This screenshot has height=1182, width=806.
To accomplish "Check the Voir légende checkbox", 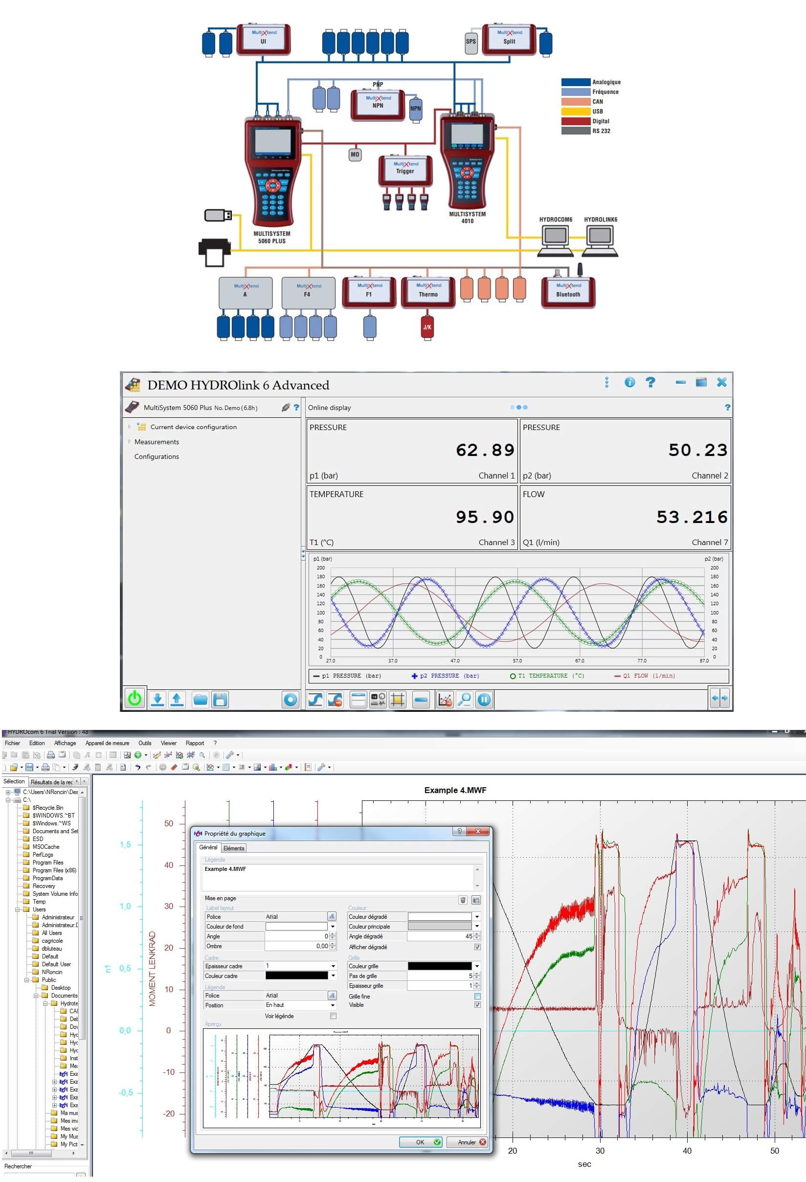I will point(333,1015).
